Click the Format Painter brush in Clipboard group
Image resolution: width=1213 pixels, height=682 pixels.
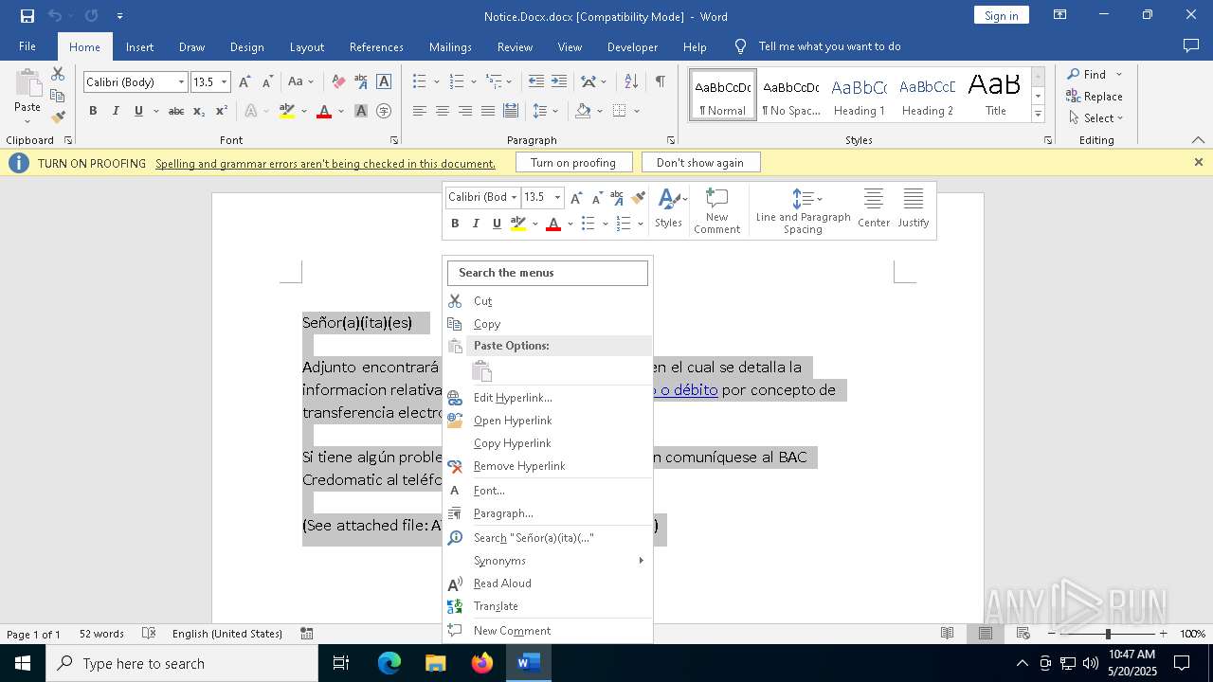coord(58,117)
